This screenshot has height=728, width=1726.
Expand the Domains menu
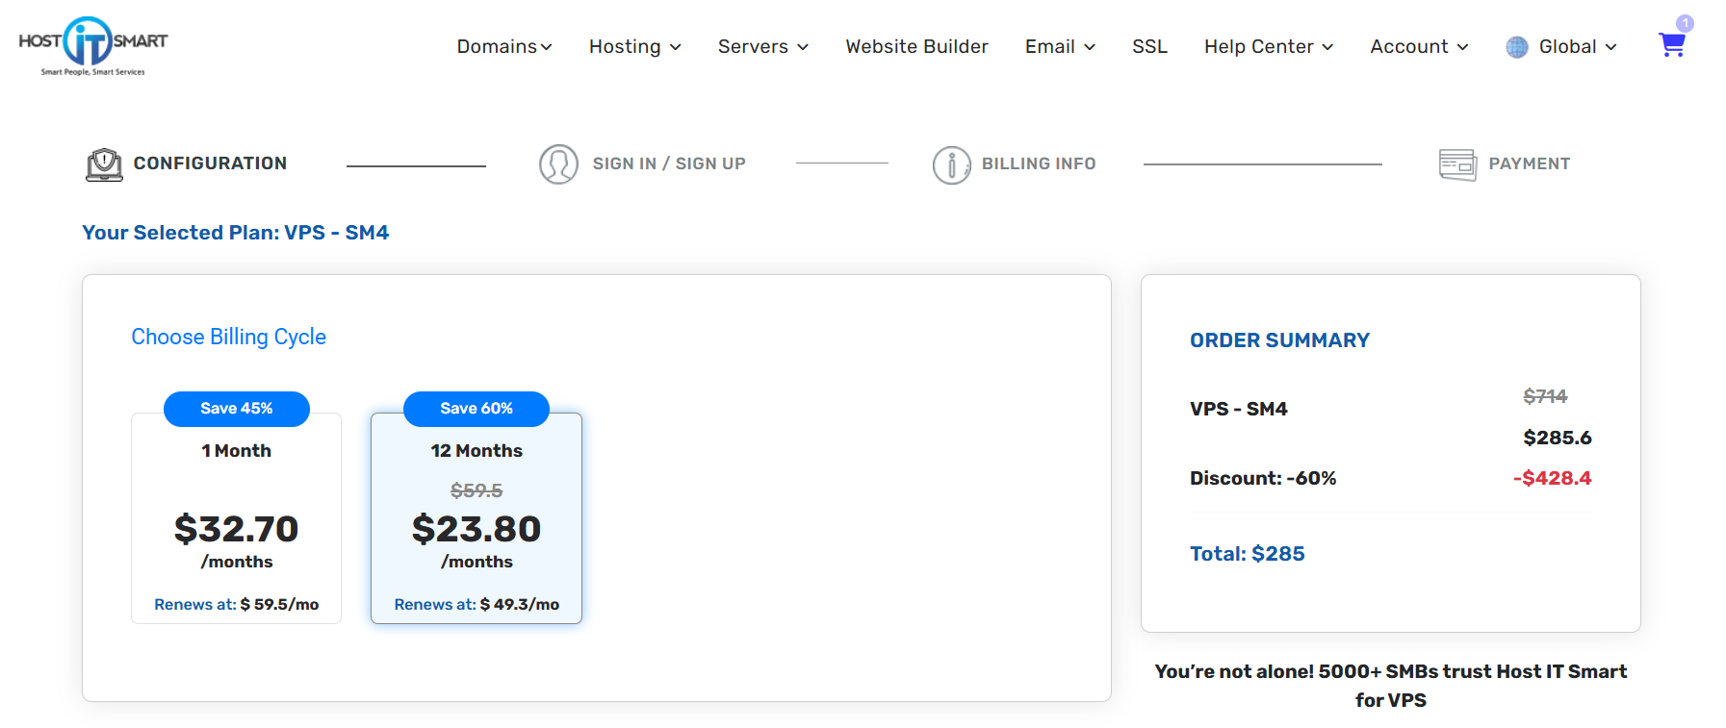coord(504,46)
